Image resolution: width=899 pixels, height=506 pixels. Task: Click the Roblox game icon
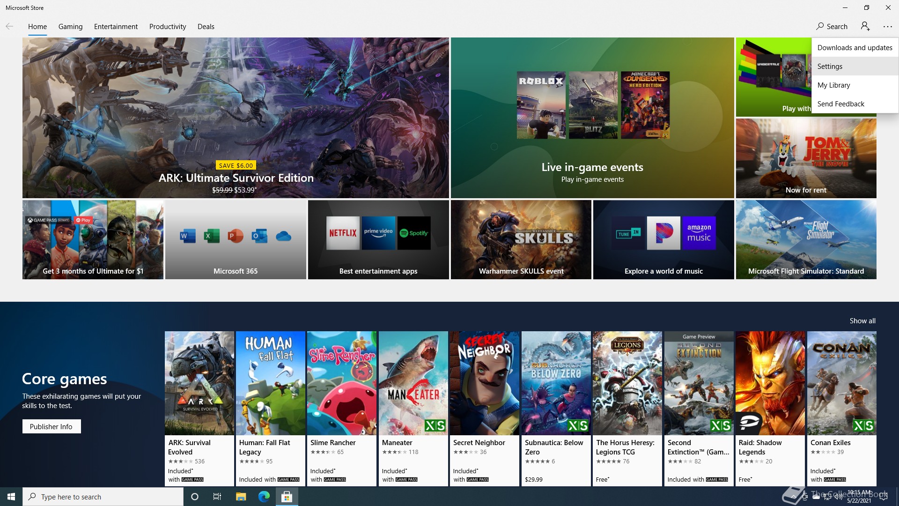[541, 105]
